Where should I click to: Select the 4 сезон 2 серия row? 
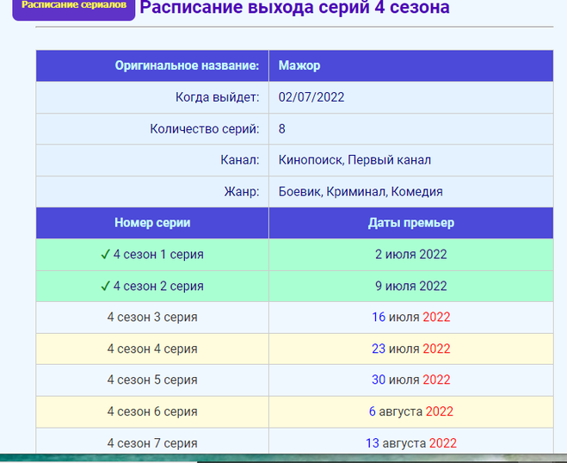coord(295,286)
